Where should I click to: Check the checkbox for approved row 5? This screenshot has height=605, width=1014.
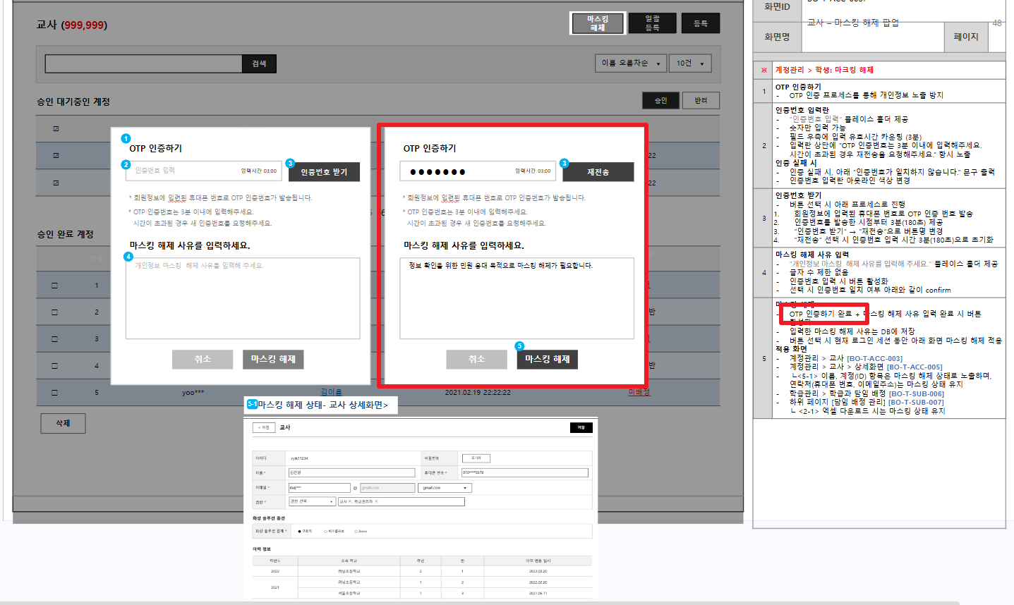pos(55,392)
